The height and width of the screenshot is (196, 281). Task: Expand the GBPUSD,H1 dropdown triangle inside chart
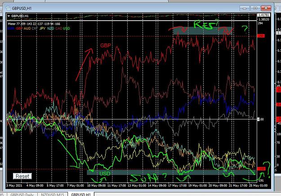(9, 16)
